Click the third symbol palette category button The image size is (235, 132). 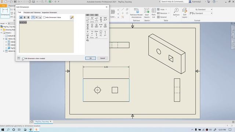tap(96, 15)
